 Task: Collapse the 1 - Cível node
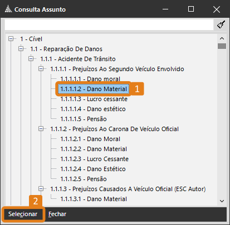(x=11, y=39)
